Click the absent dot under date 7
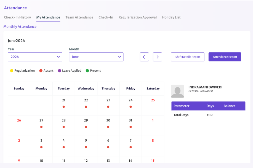Image resolution: width=253 pixels, height=168 pixels. (131, 147)
